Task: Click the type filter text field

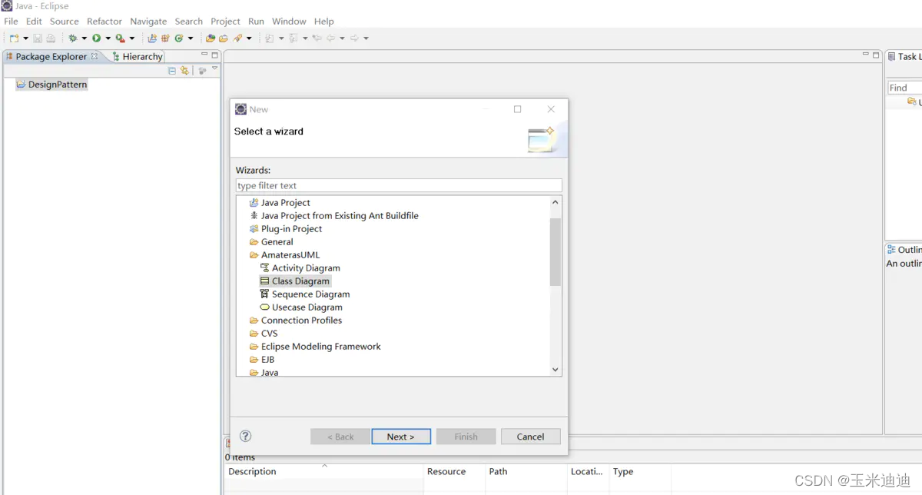Action: pyautogui.click(x=399, y=185)
